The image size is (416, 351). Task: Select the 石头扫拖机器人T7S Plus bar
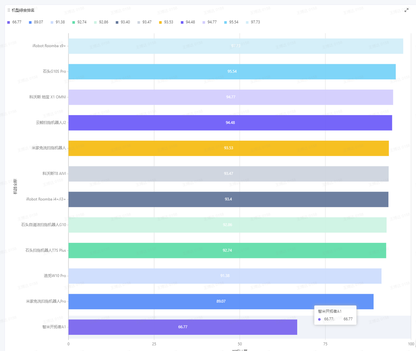point(227,250)
